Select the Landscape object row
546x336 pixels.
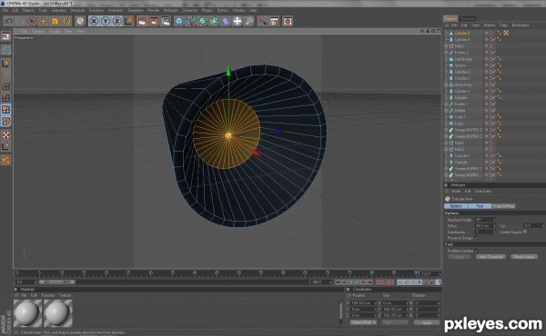point(463,59)
